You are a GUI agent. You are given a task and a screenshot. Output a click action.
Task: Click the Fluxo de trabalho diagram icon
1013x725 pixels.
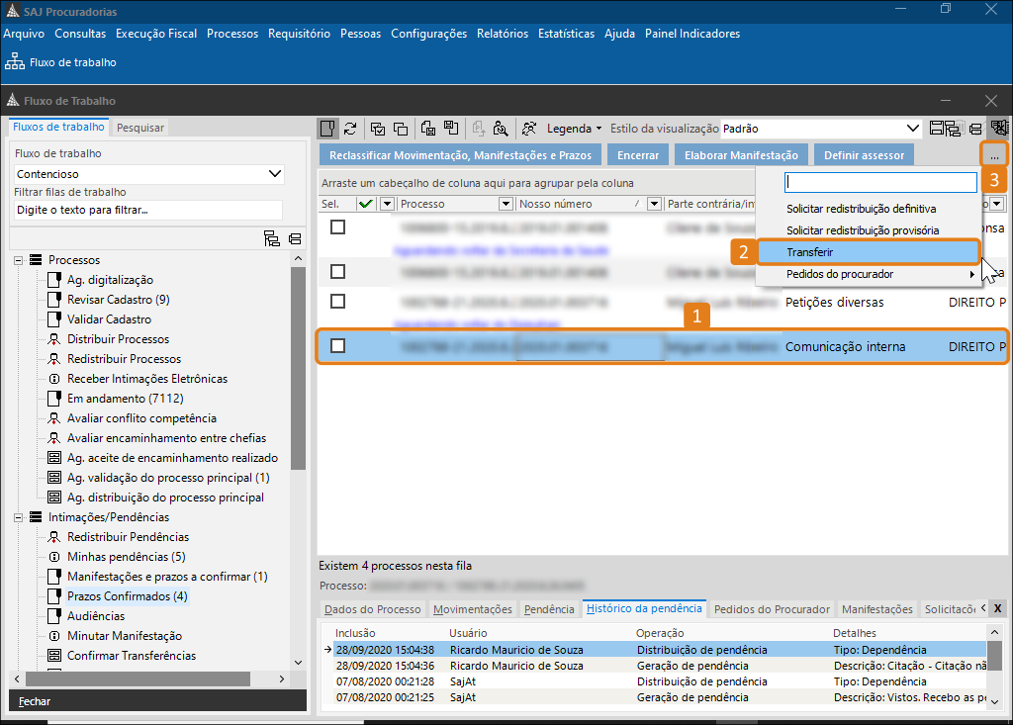pos(15,62)
